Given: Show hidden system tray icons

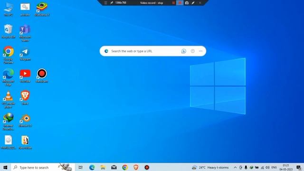Looking at the screenshot, I should pyautogui.click(x=235, y=168).
